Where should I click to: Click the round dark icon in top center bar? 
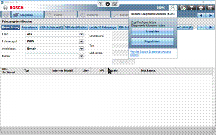(108, 4)
